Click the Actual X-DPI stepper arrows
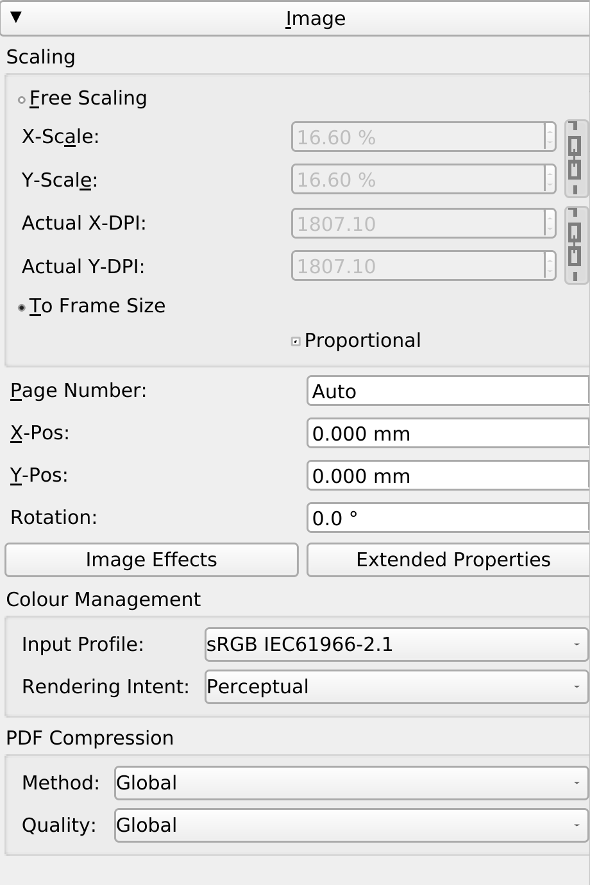The width and height of the screenshot is (590, 885). coord(550,223)
